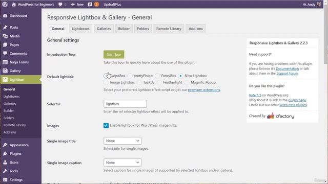Click the Media sidebar icon
The height and width of the screenshot is (184, 328).
(5, 36)
